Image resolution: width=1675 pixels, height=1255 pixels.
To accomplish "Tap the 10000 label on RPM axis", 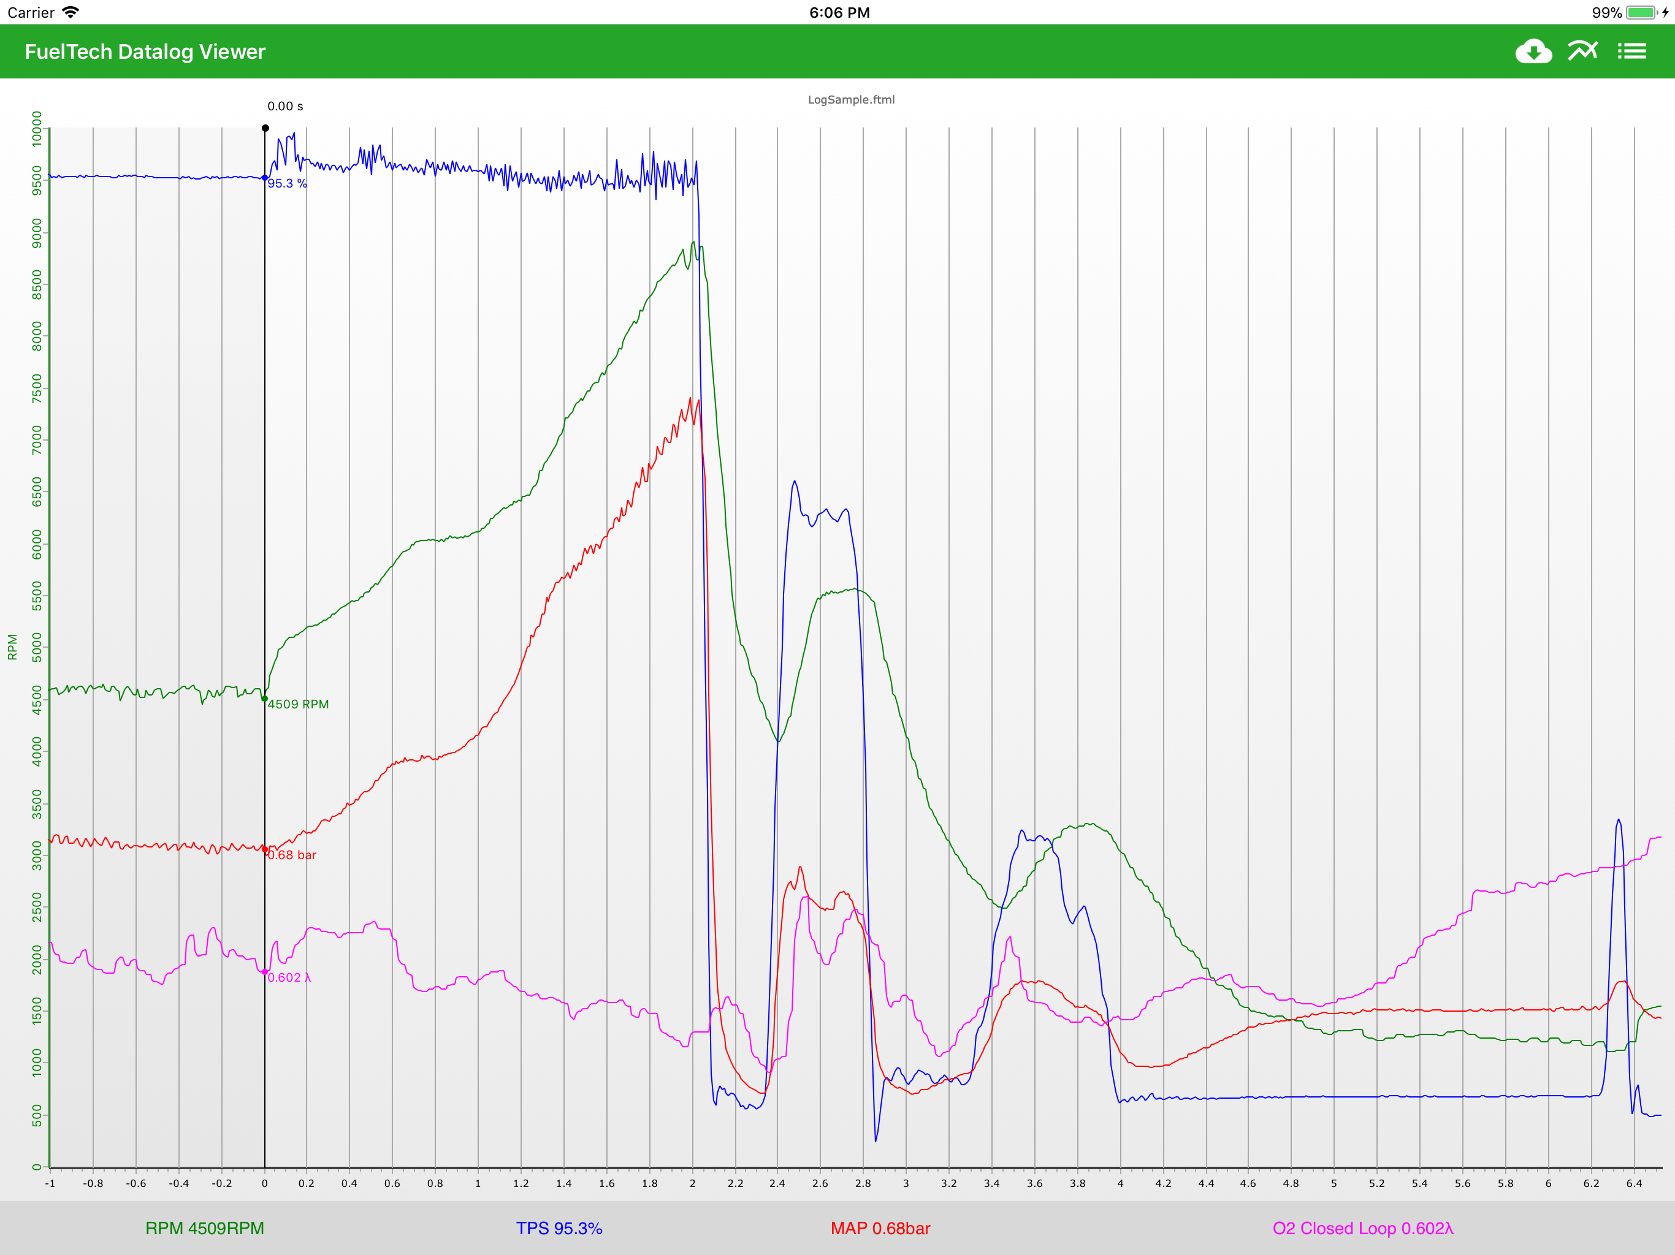I will click(37, 129).
